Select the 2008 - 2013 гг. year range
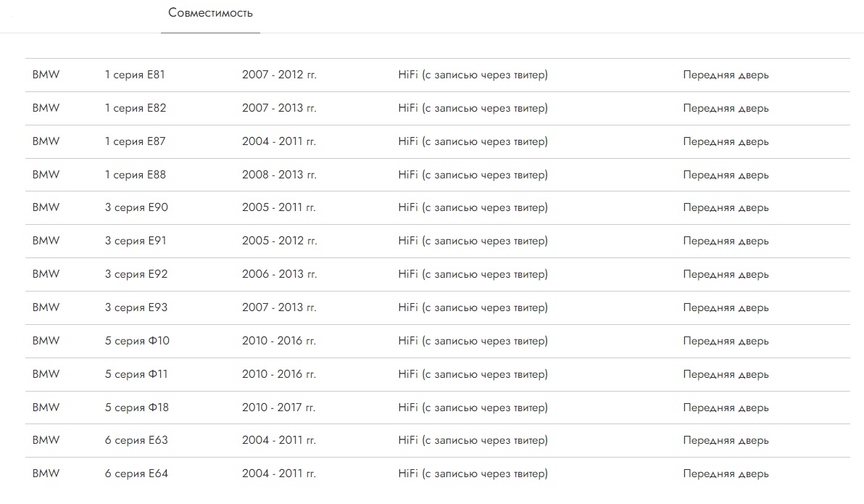The width and height of the screenshot is (864, 504). 279,175
